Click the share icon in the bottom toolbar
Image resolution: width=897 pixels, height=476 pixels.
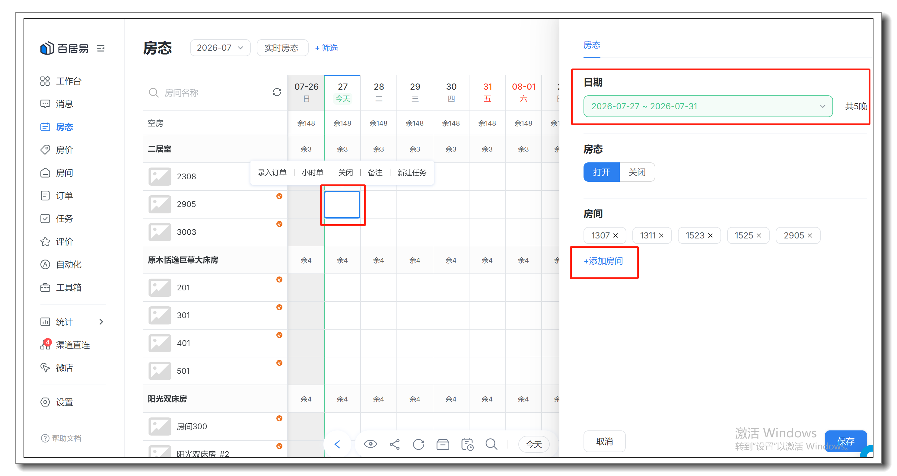point(395,444)
